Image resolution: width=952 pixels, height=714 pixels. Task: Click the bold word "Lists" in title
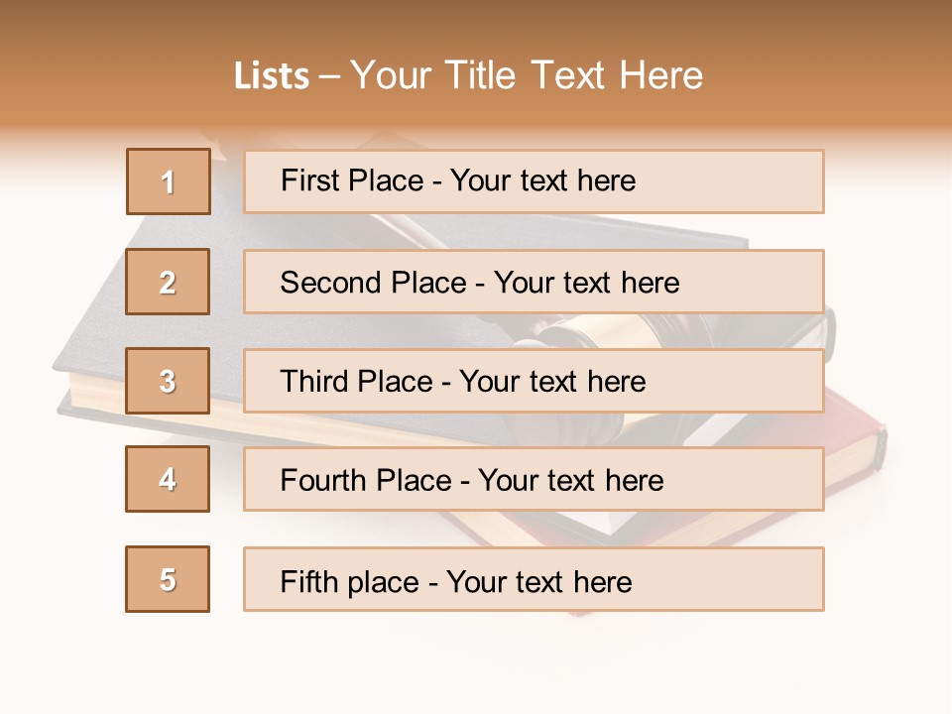(x=271, y=76)
